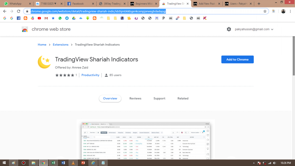Click the Add to Chrome button
Screen dimensions: 295x166
click(237, 59)
